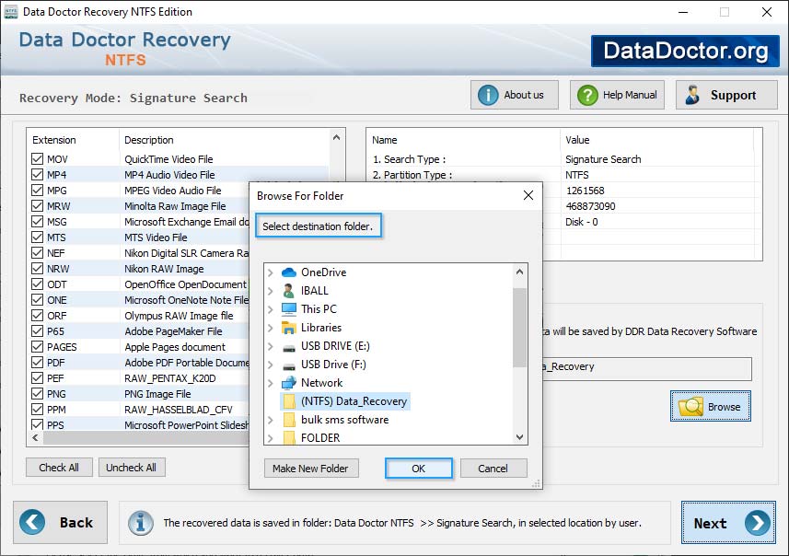Image resolution: width=789 pixels, height=556 pixels.
Task: Click the folder tree scroll up arrow
Action: pyautogui.click(x=520, y=272)
